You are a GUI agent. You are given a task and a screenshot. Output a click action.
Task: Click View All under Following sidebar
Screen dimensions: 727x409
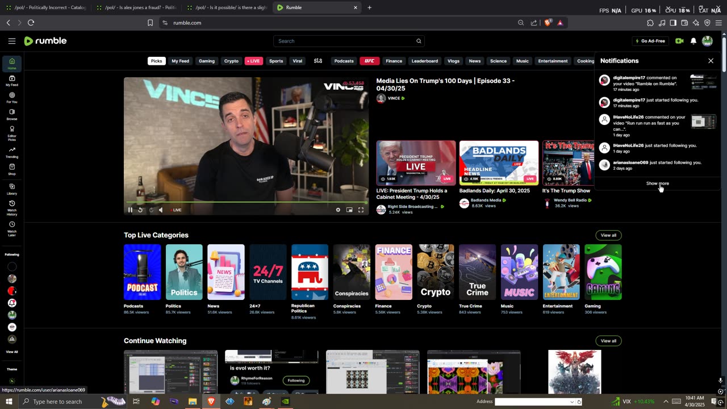(x=12, y=352)
